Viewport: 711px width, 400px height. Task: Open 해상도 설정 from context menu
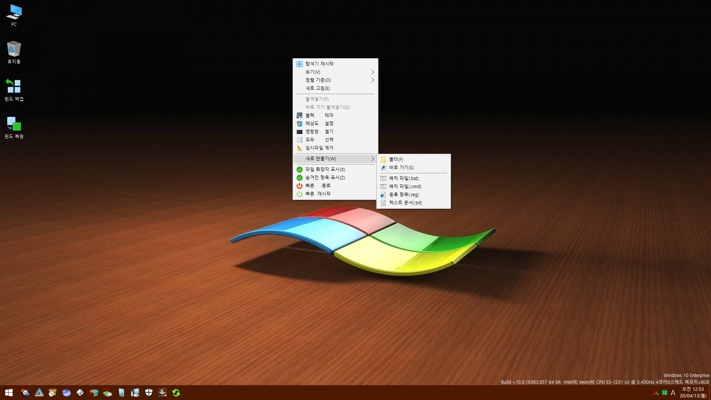point(335,123)
